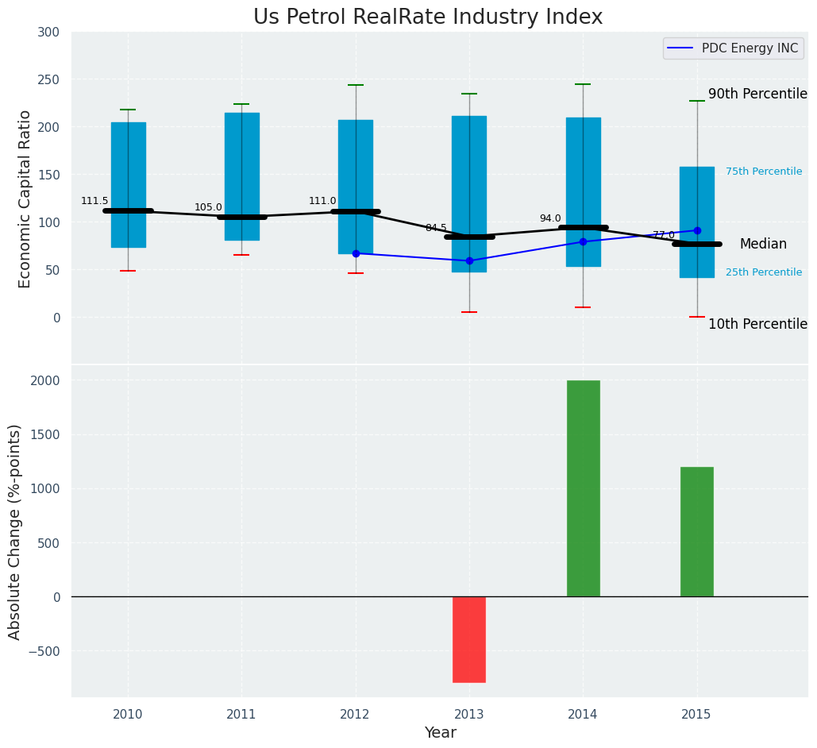Click the chart title Us Petrol RealRate
The height and width of the screenshot is (748, 817).
click(x=428, y=17)
